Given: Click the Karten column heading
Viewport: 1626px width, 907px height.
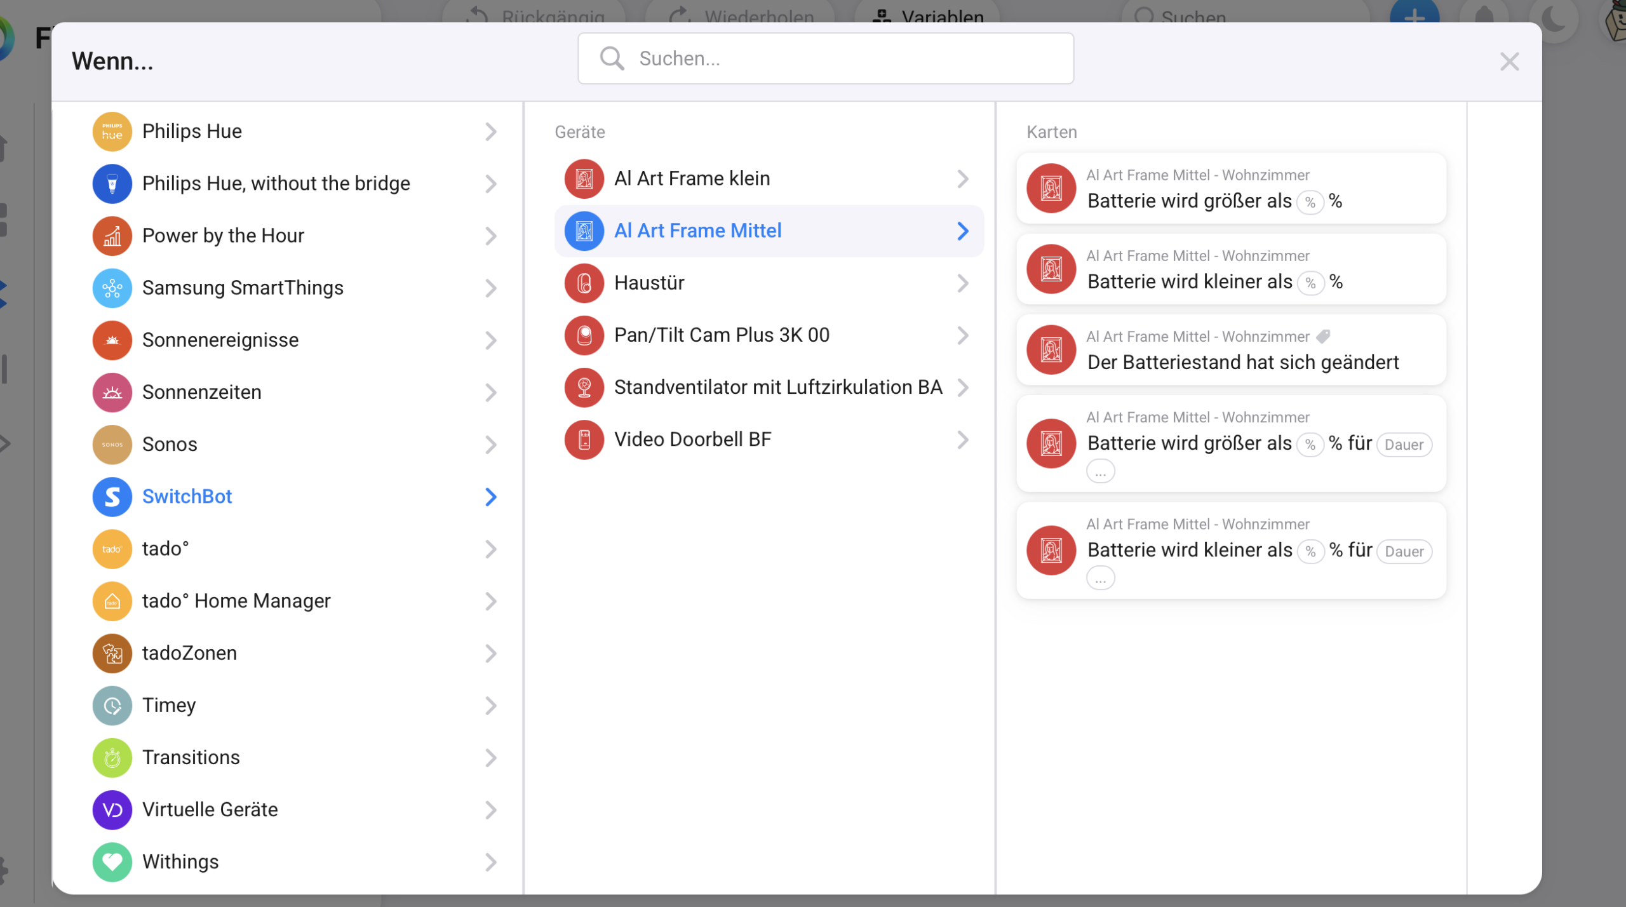Looking at the screenshot, I should (x=1051, y=132).
